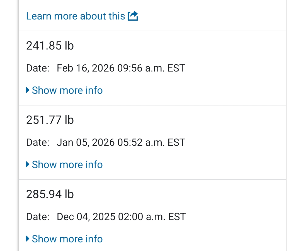Select the 251.77 lb weight value
301x251 pixels.
pos(50,120)
